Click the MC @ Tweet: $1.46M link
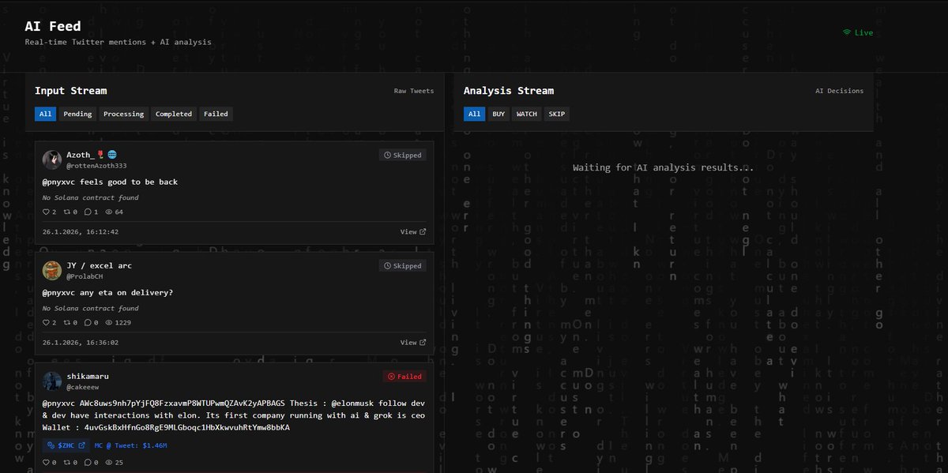Screen dimensions: 948x473 [x=130, y=445]
